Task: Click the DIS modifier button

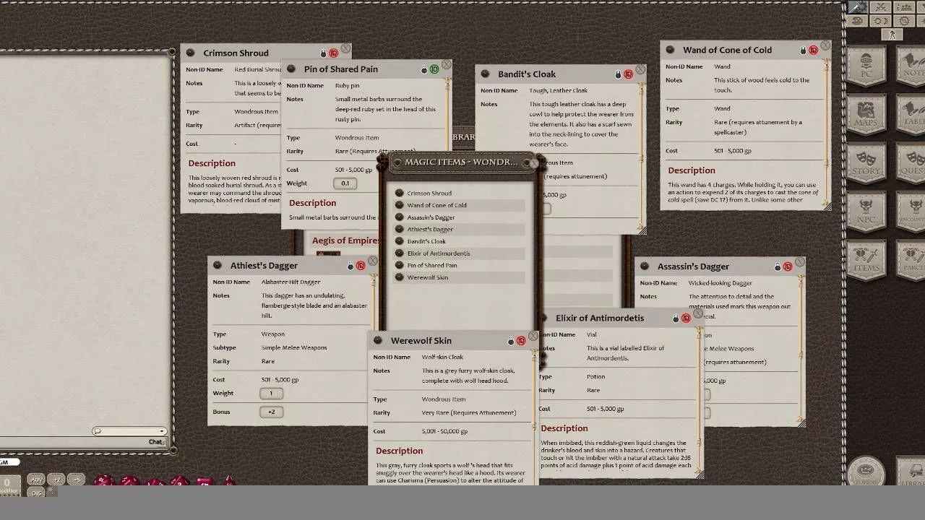Action: (36, 493)
